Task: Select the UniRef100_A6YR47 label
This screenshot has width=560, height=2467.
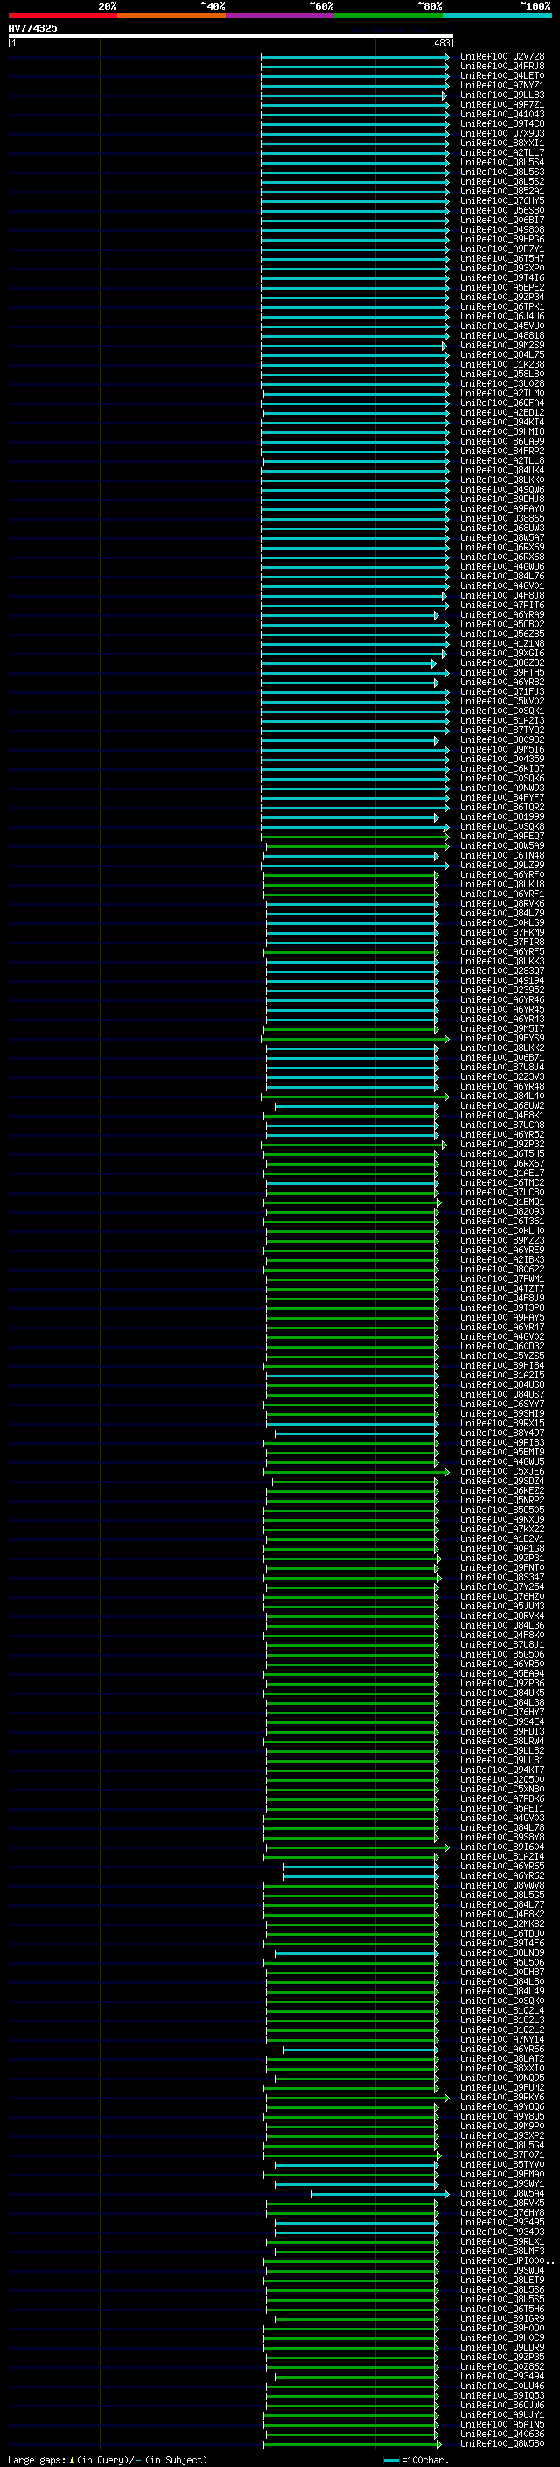Action: tap(502, 1328)
